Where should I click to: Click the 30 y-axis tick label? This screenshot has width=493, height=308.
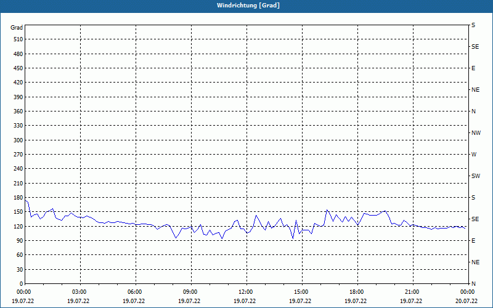(19, 270)
